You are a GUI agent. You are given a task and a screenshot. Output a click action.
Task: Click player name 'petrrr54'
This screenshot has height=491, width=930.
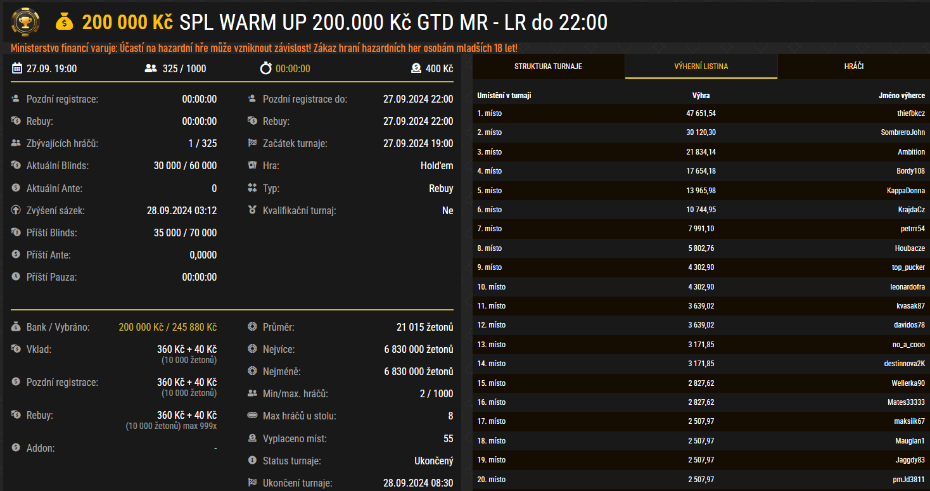pyautogui.click(x=912, y=229)
